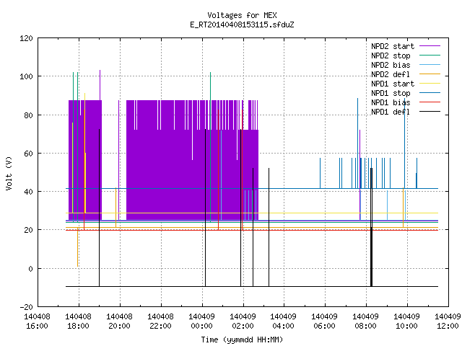Click the x-axis label 140408 20:00

pos(119,321)
